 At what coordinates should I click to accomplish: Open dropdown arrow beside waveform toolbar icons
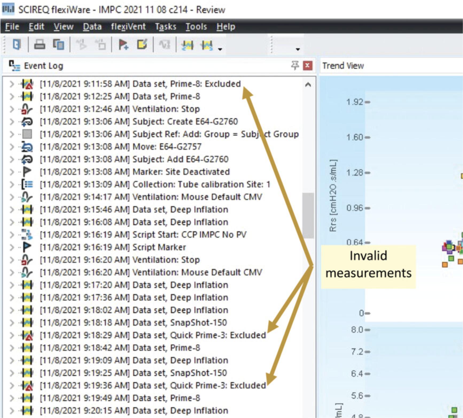(x=220, y=49)
